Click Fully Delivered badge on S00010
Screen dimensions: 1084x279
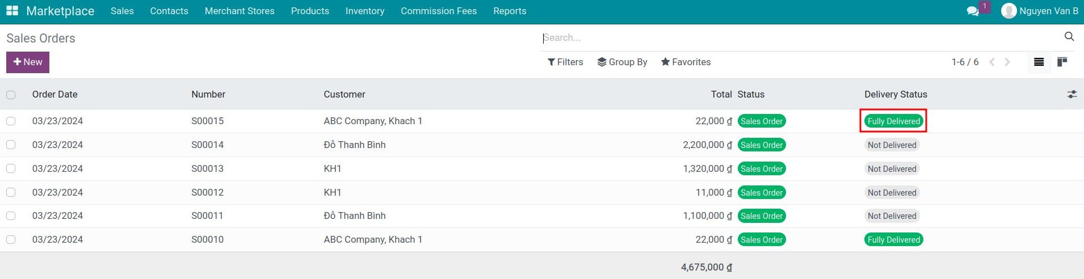click(x=894, y=239)
